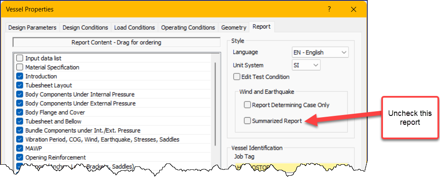
Task: Toggle the Body Flange and Cover checkbox
Action: click(20, 112)
